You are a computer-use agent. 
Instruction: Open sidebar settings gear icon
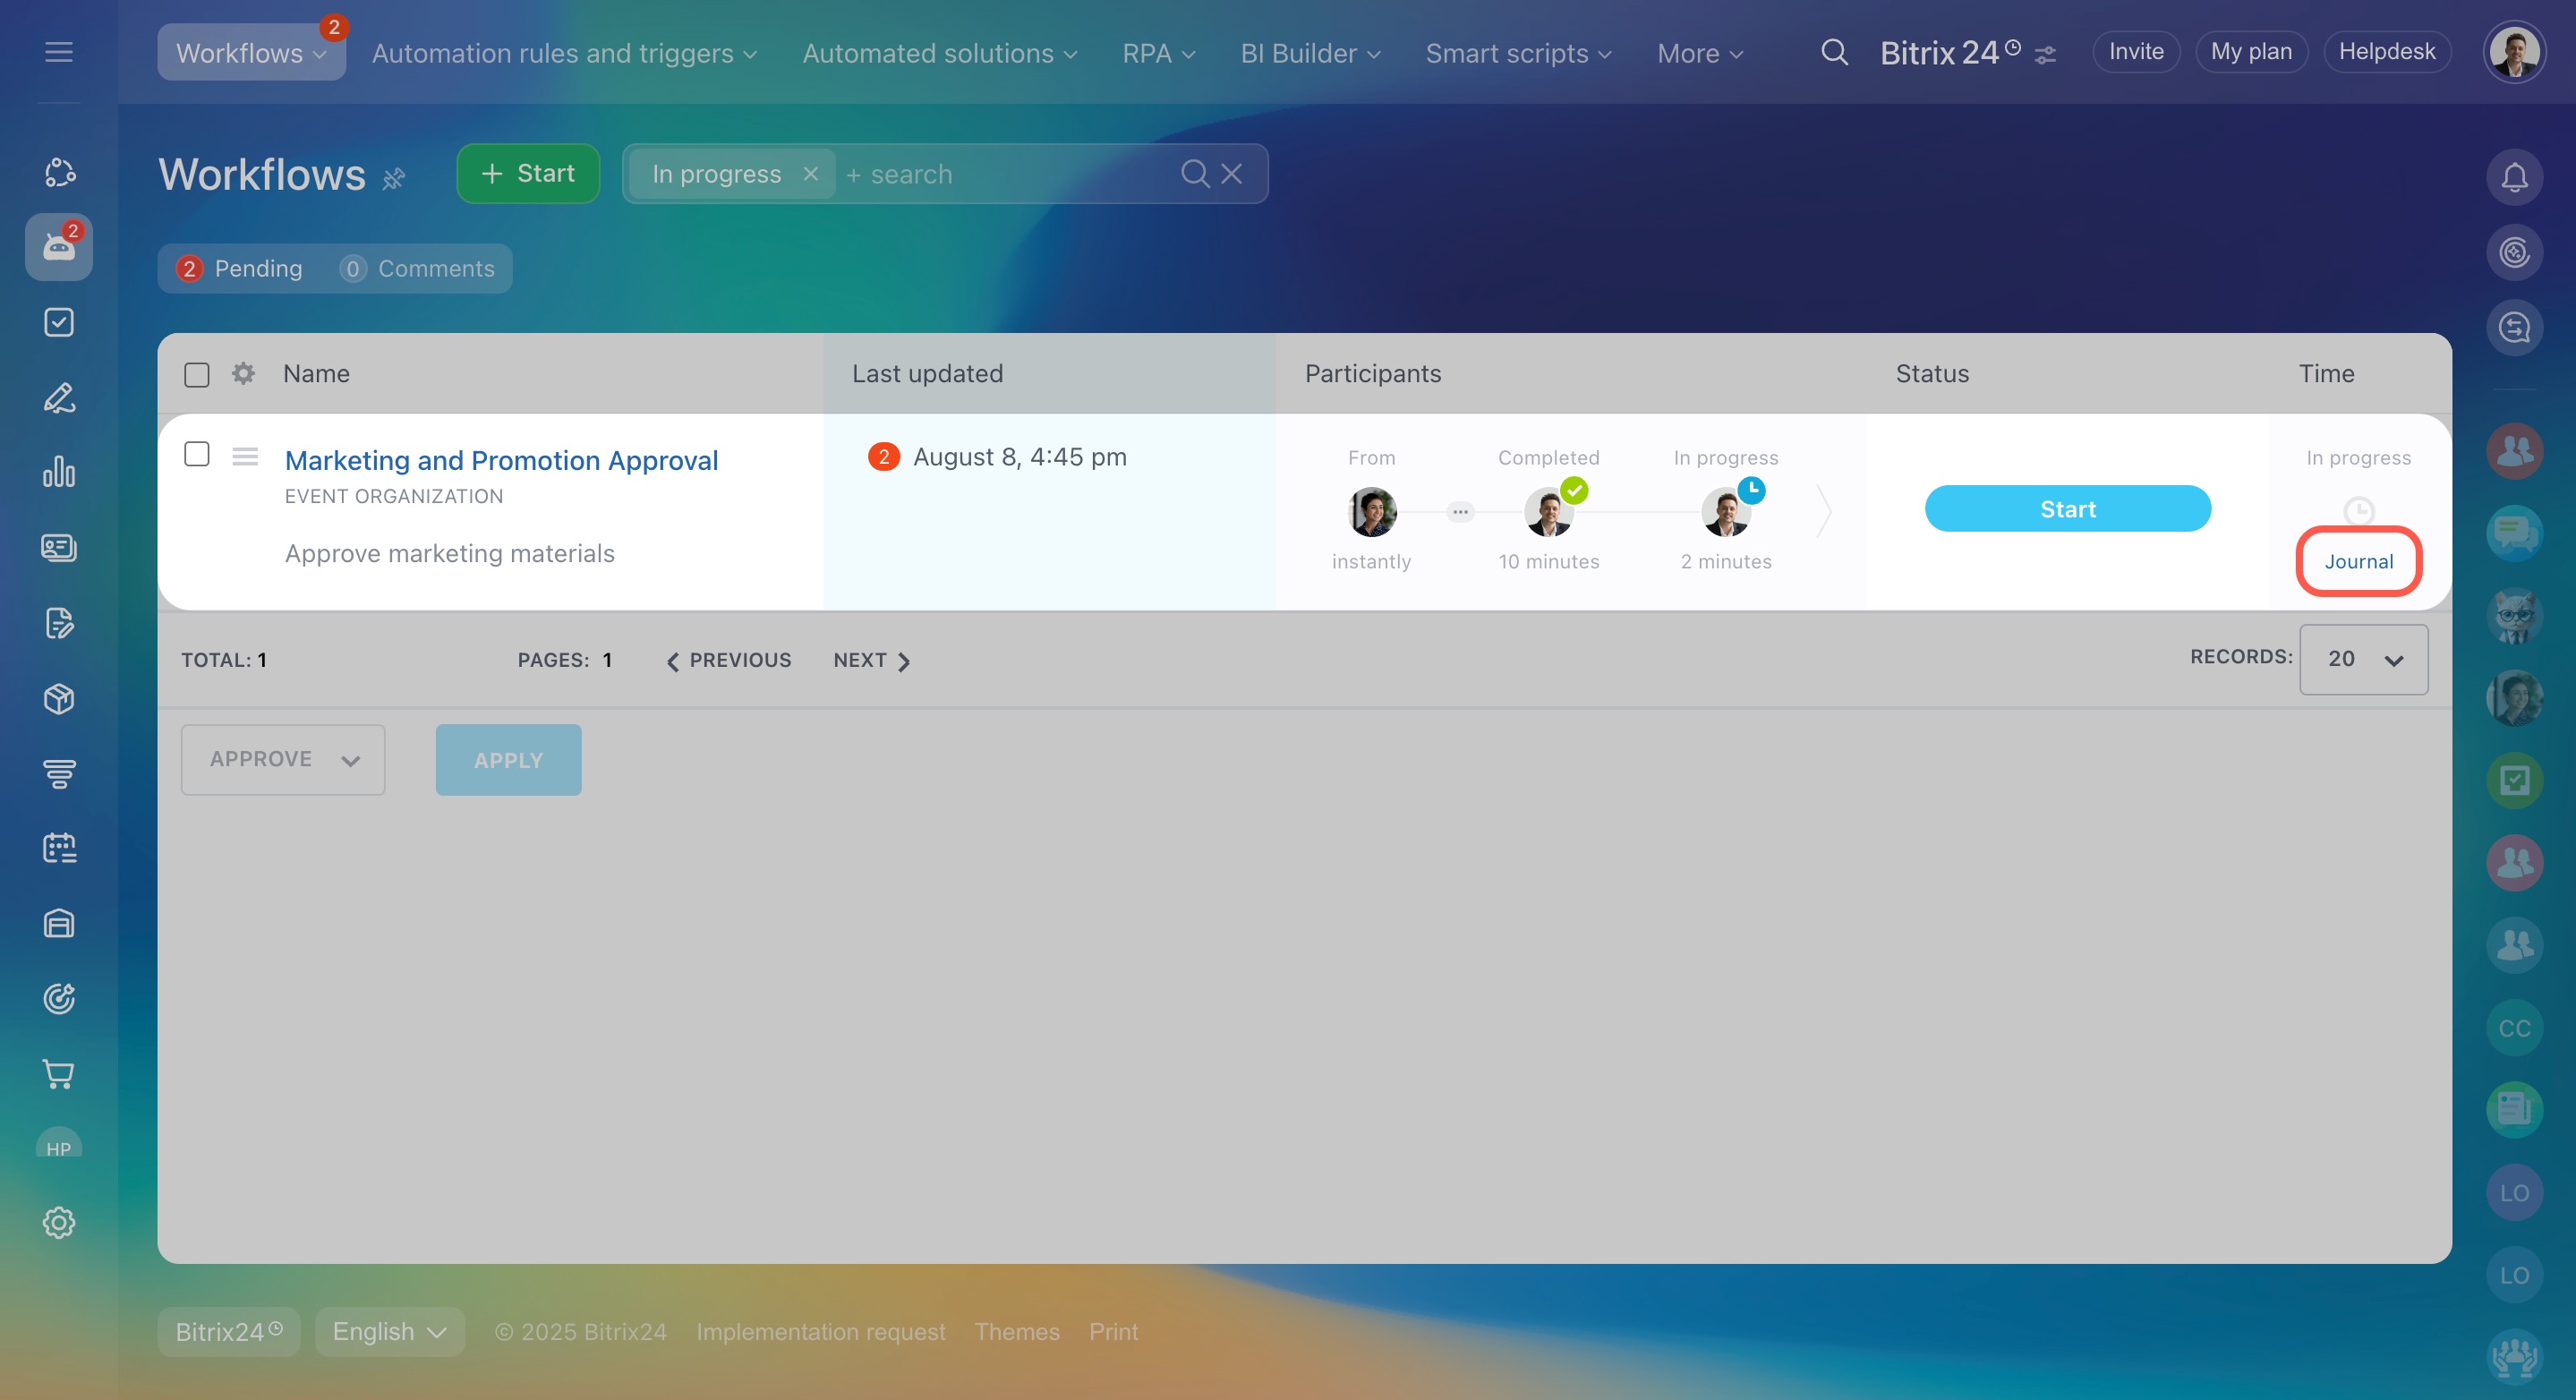tap(59, 1222)
